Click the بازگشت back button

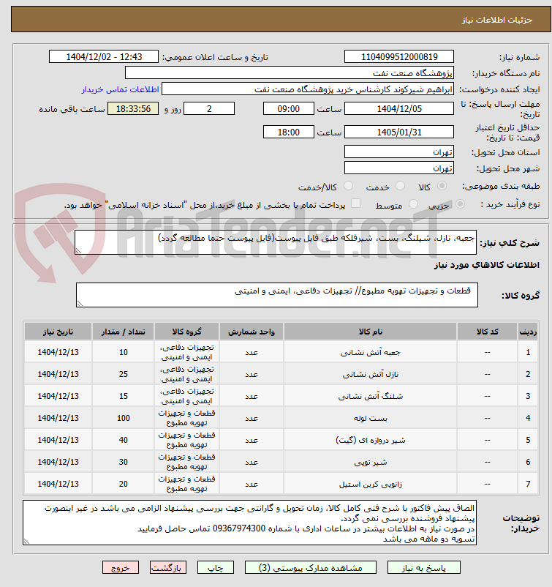pyautogui.click(x=168, y=567)
